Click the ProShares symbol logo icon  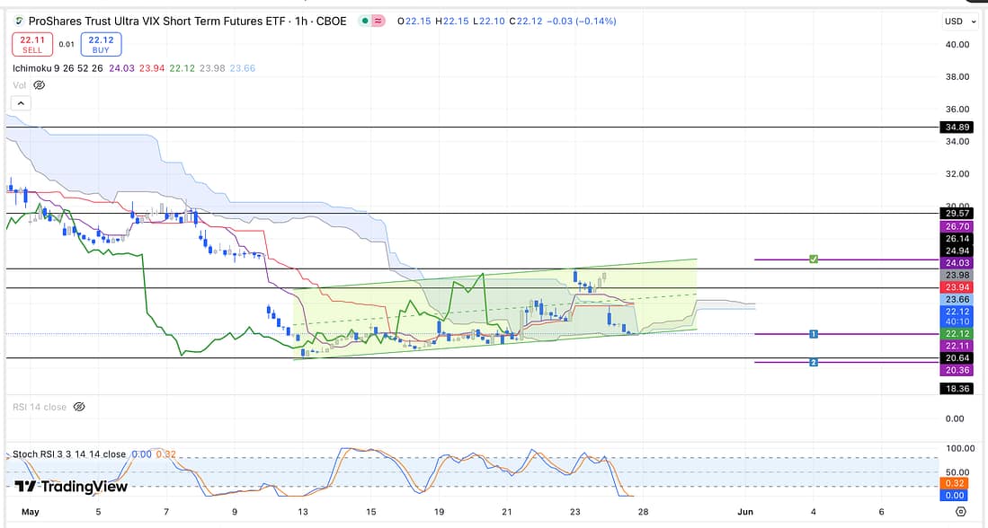pos(19,21)
